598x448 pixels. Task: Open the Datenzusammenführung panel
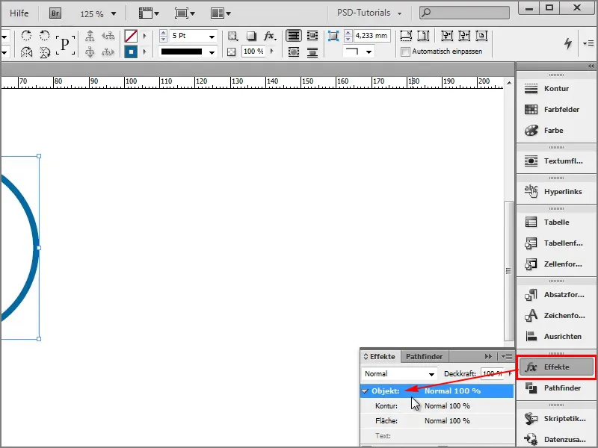point(556,439)
